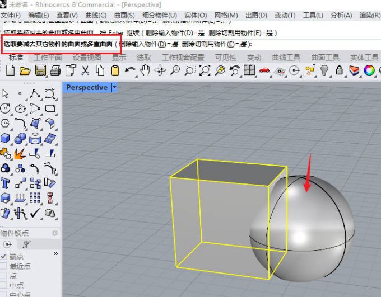
Task: Toggle the 端点 osnap checkbox
Action: (x=3, y=256)
